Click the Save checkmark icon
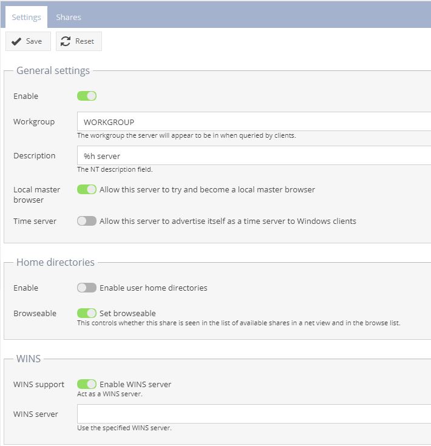Image resolution: width=431 pixels, height=446 pixels. [x=16, y=41]
